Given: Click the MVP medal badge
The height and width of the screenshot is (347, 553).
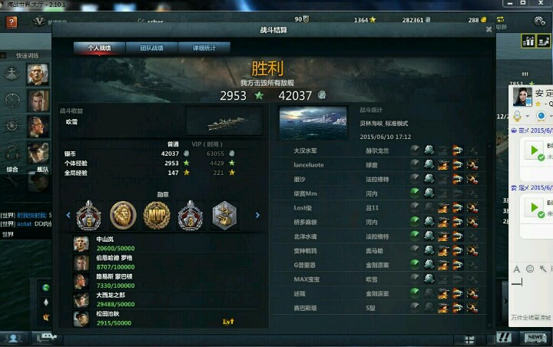Looking at the screenshot, I should tap(157, 215).
